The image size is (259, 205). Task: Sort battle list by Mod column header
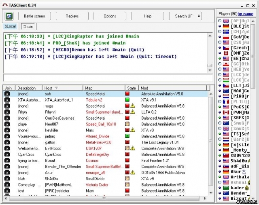tap(172, 88)
